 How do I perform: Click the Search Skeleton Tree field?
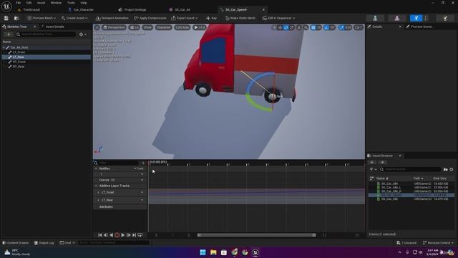click(x=46, y=34)
